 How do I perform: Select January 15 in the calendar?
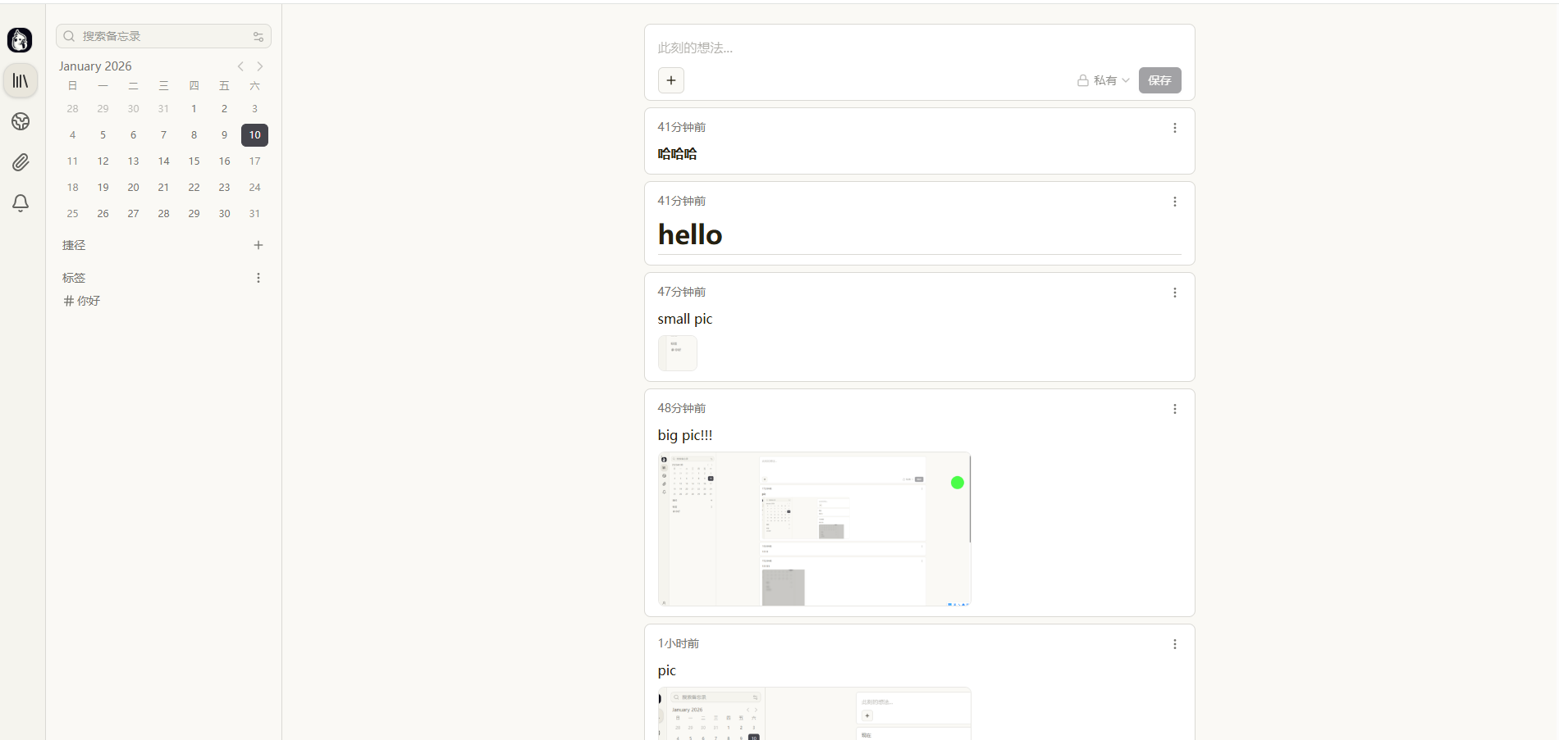coord(194,161)
